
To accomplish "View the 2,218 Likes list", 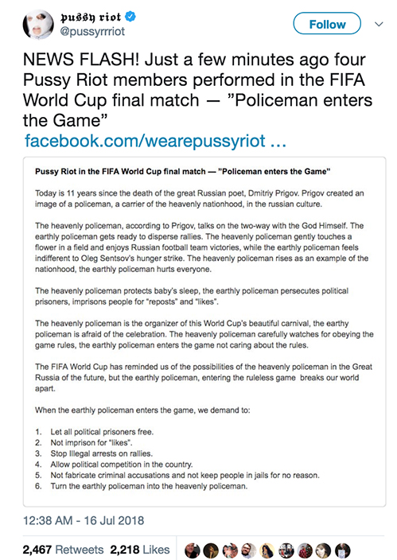I will point(140,550).
